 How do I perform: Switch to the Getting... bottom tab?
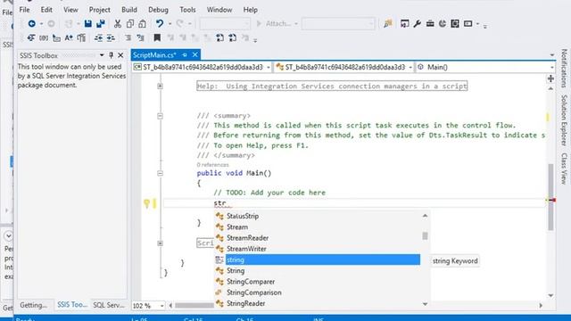pos(34,305)
